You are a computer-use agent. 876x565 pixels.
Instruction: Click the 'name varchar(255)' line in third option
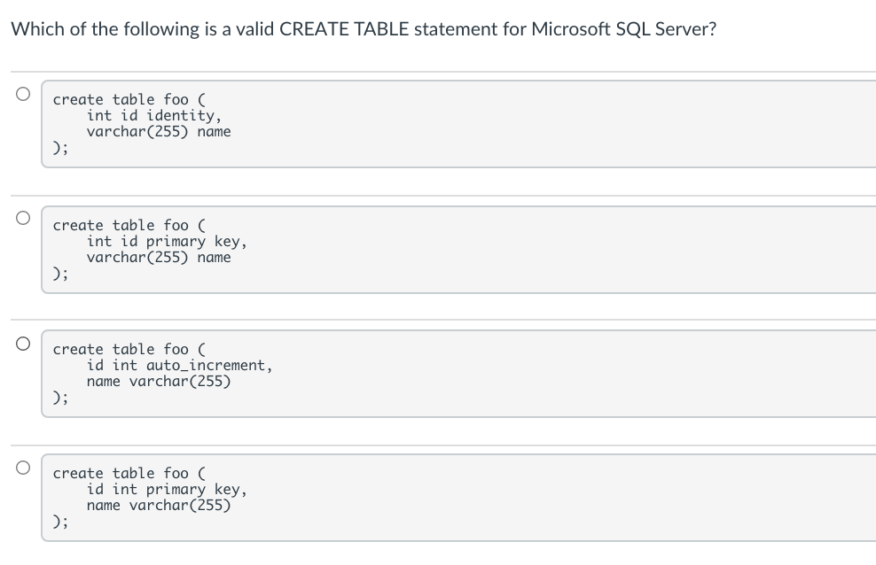pos(156,381)
